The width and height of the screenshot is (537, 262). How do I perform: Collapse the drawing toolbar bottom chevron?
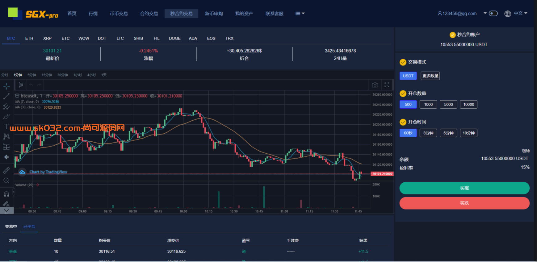pyautogui.click(x=6, y=210)
